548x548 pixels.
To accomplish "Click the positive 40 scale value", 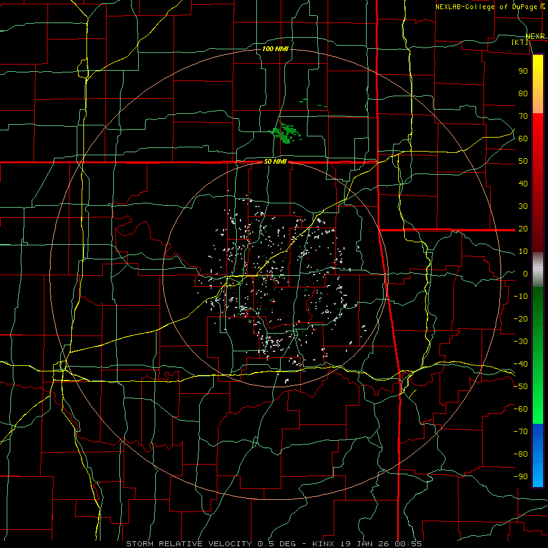I will click(x=523, y=184).
